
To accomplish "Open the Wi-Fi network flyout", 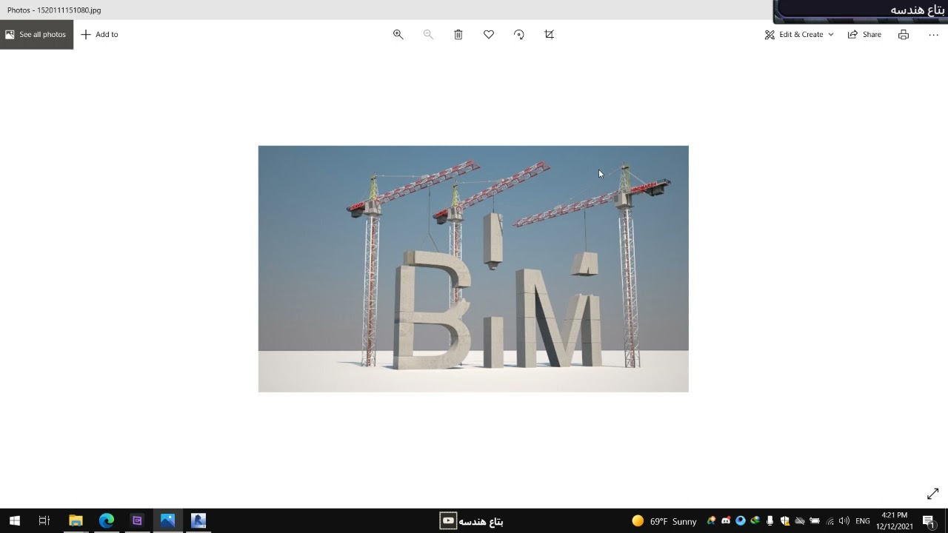I will point(829,521).
